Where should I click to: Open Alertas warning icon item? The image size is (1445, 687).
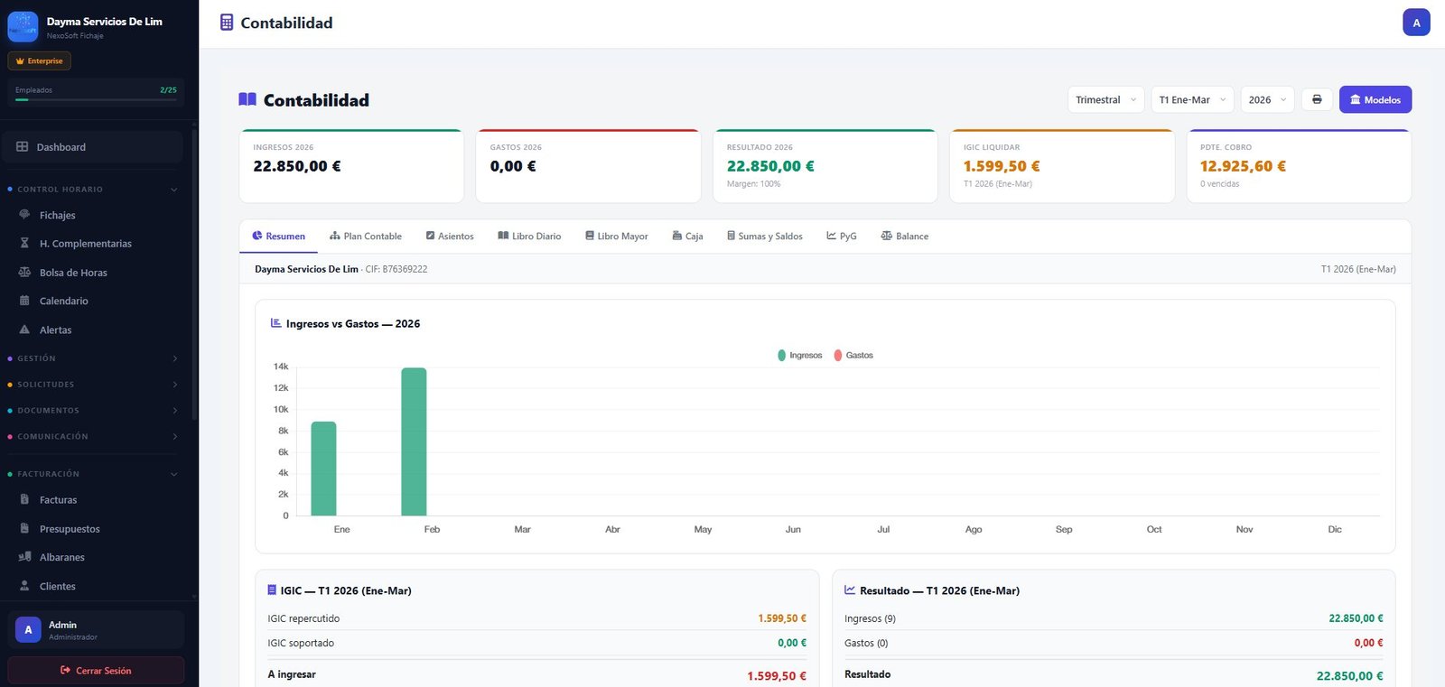click(55, 330)
